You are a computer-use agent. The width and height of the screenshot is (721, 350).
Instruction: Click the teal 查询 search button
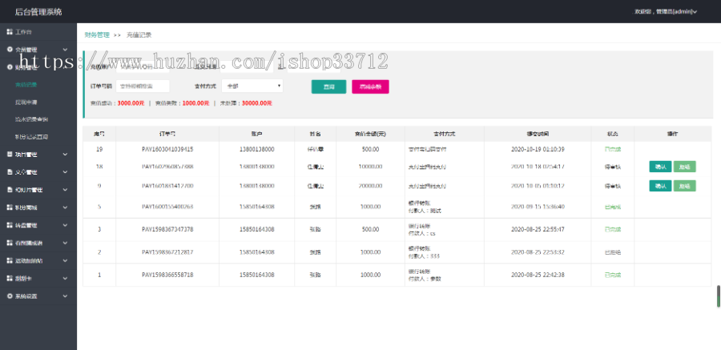click(328, 86)
